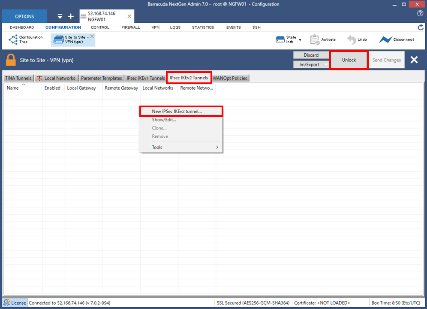Open the TINA Tunnels tab
This screenshot has width=427, height=309.
18,78
